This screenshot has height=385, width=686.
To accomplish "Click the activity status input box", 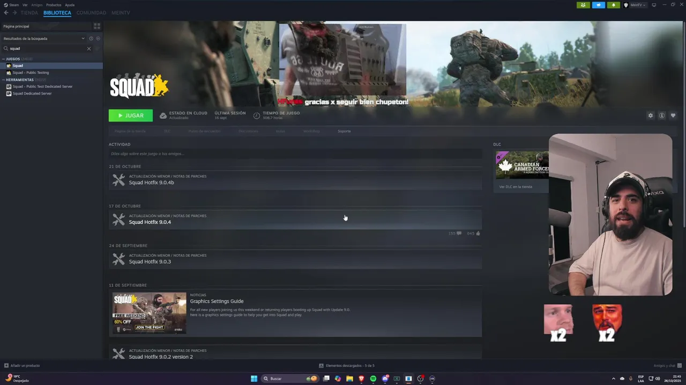I will tap(295, 154).
